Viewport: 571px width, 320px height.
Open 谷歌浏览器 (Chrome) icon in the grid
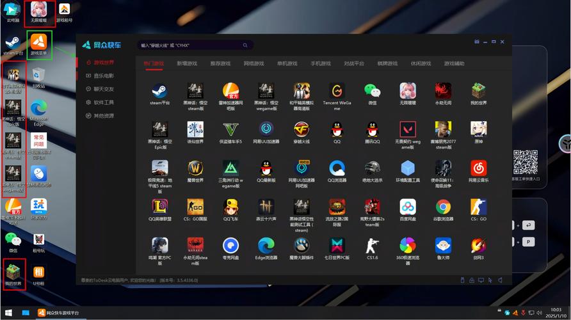(443, 207)
